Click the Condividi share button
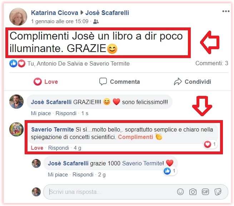Screen dimensions: 234x206 (193, 82)
